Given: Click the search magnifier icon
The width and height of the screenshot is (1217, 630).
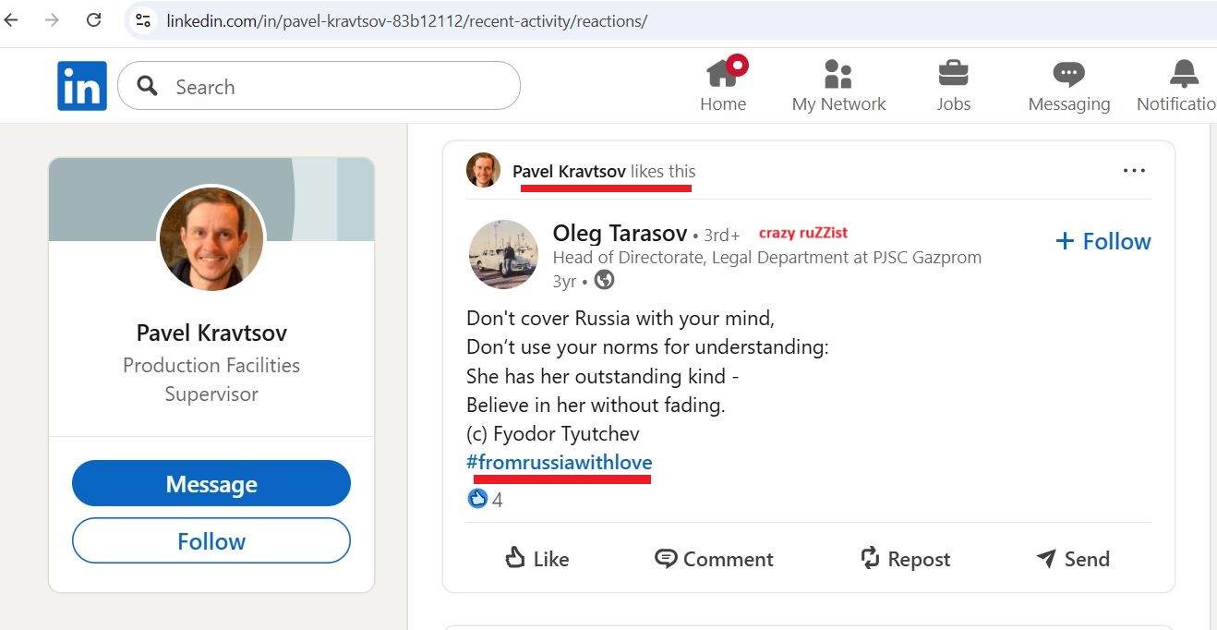Looking at the screenshot, I should pyautogui.click(x=146, y=85).
